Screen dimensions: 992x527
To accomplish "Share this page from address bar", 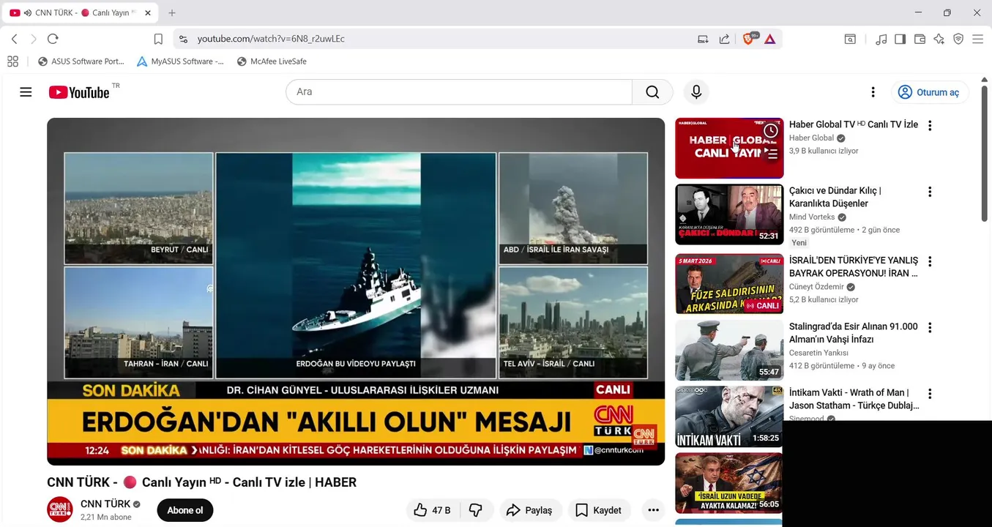I will coord(725,39).
